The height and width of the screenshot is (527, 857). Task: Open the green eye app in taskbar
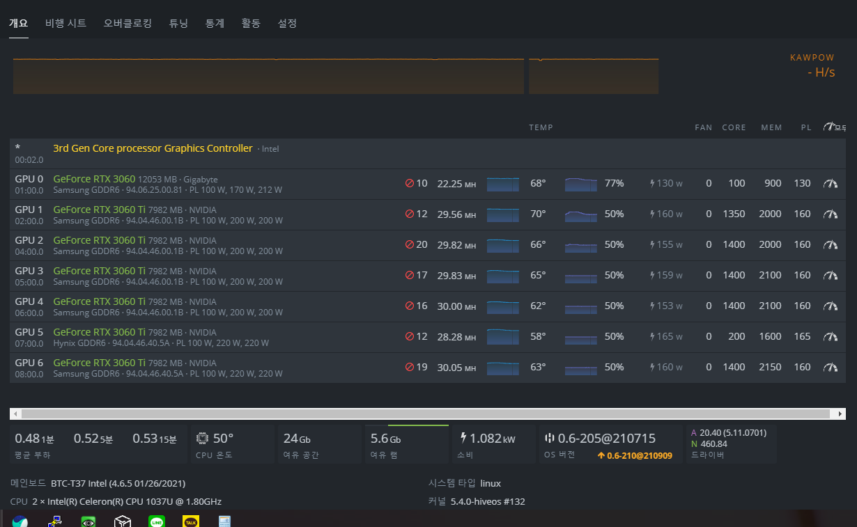[x=88, y=521]
